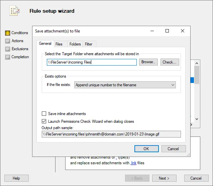Viewport: 213px width, 186px height.
Task: Switch to the Folders tab
Action: click(x=75, y=44)
